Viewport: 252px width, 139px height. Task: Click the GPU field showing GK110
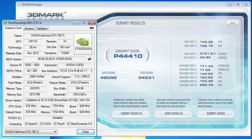33,41
